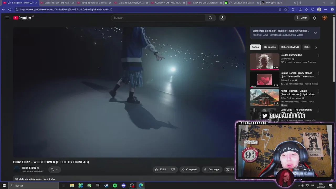Click the ESP language indicator in tray

coord(312,186)
